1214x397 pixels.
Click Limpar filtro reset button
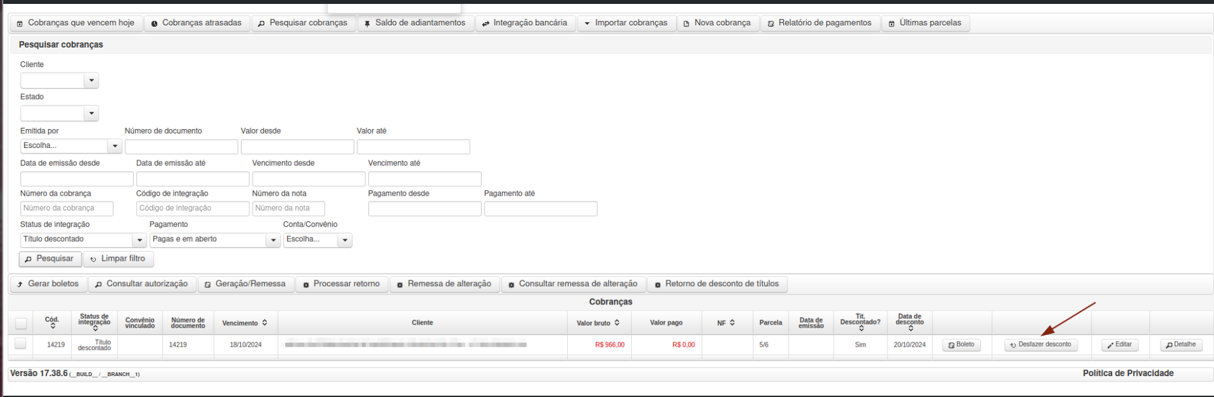(118, 259)
